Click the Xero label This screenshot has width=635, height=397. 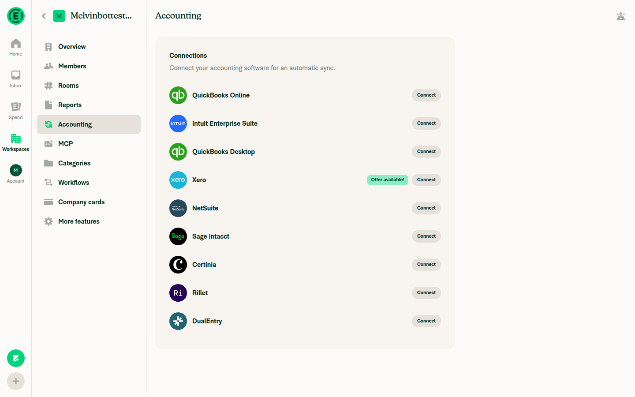click(x=199, y=180)
